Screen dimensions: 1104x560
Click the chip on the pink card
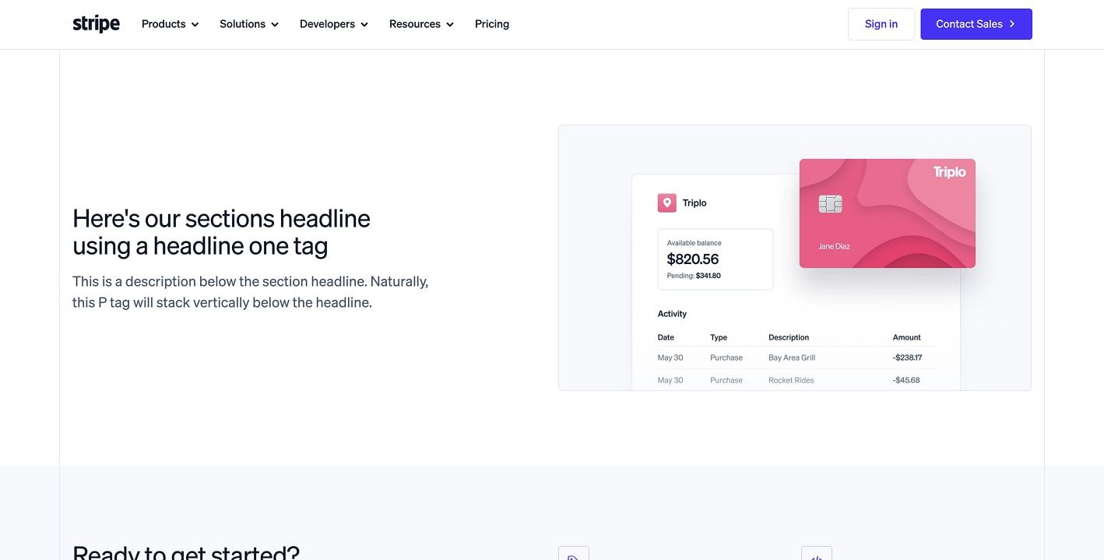pos(830,204)
